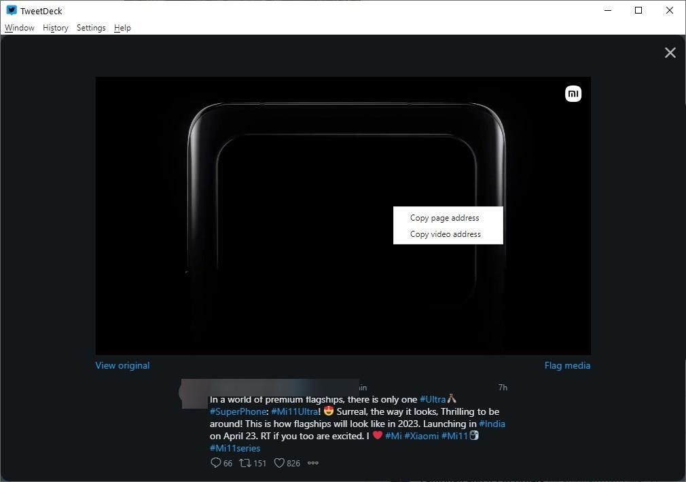Close the media preview overlay

tap(670, 53)
